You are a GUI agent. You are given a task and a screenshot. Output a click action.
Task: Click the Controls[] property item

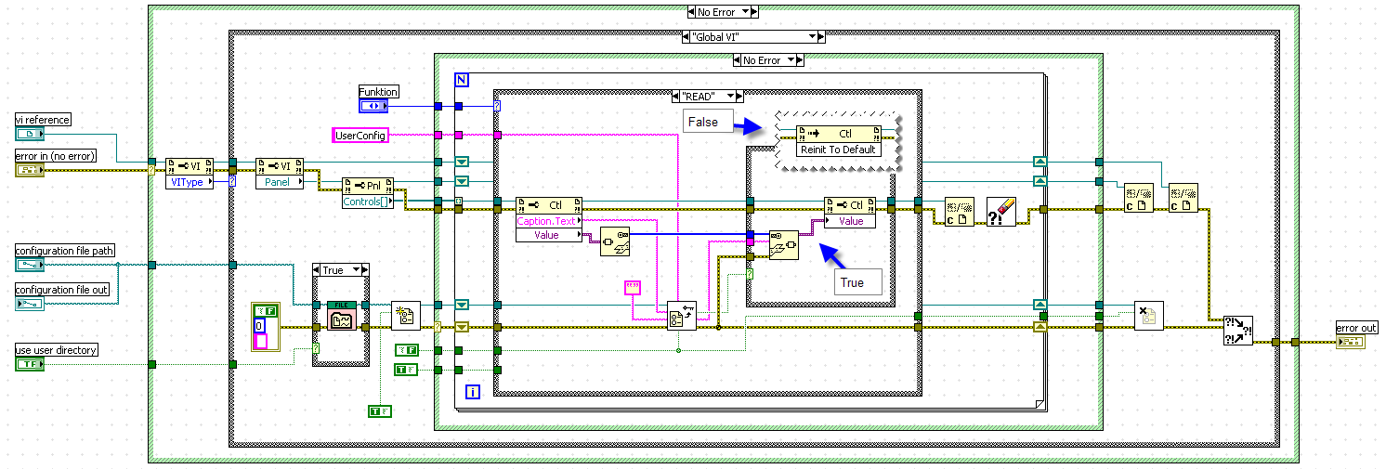coord(368,201)
